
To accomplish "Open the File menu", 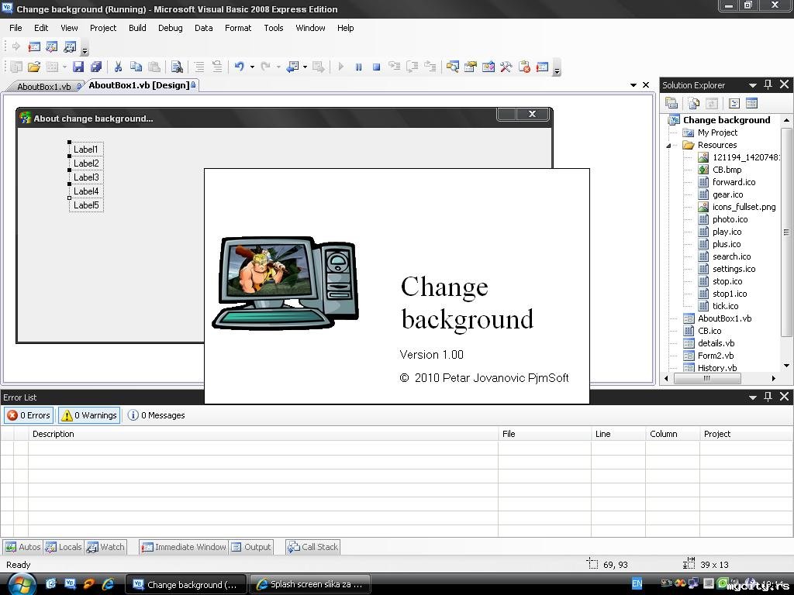I will (16, 28).
